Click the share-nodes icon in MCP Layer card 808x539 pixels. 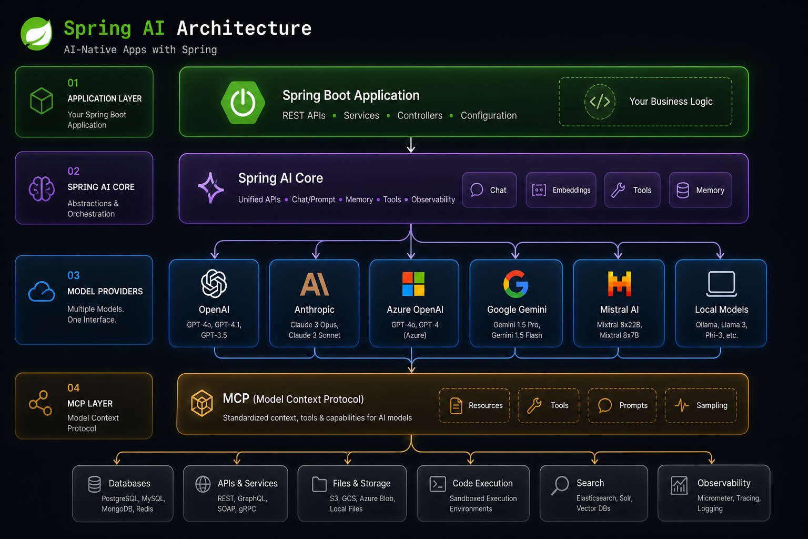(x=41, y=403)
